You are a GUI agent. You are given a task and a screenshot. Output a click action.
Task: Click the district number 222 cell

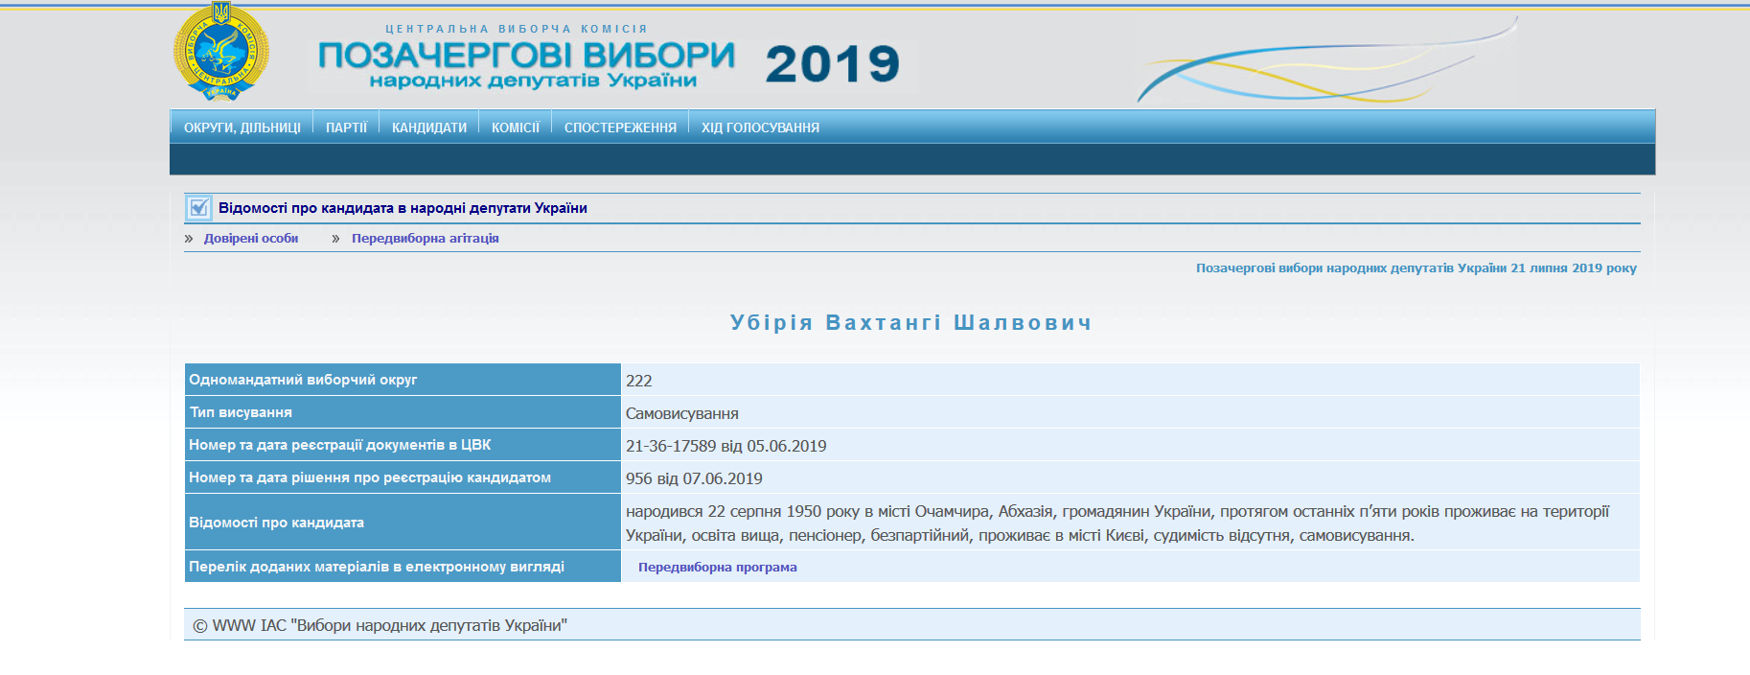pyautogui.click(x=639, y=381)
